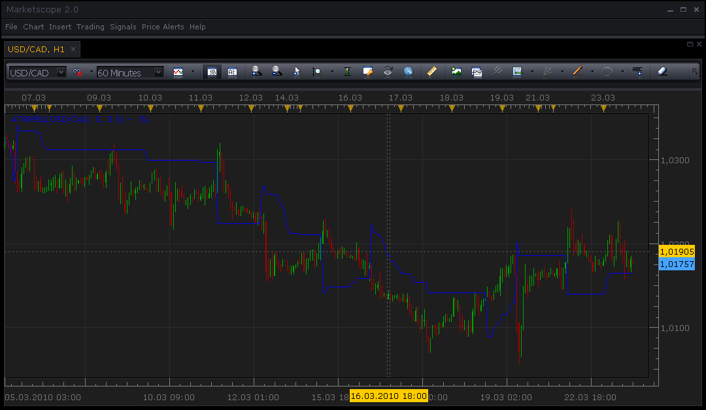Viewport: 706px width, 410px height.
Task: Open toolbar options at far right end
Action: [x=694, y=71]
